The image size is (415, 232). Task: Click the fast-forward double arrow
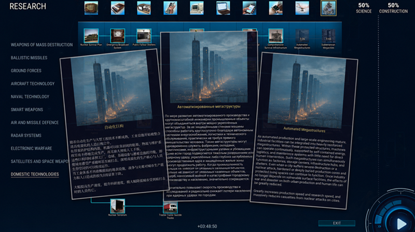(379, 226)
